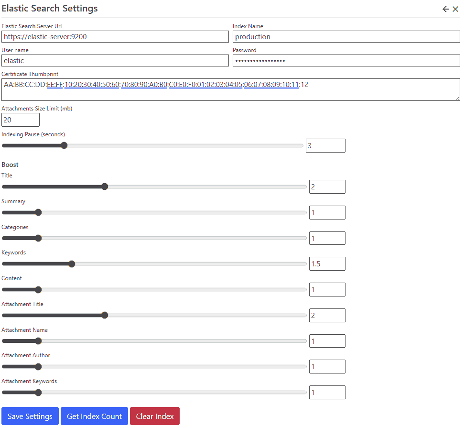
Task: Adjust the Attachment Keywords boost slider
Action: [x=38, y=392]
